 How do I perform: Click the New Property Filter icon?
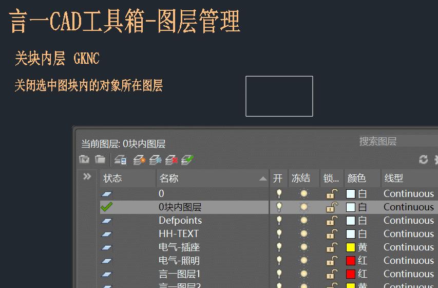point(84,159)
